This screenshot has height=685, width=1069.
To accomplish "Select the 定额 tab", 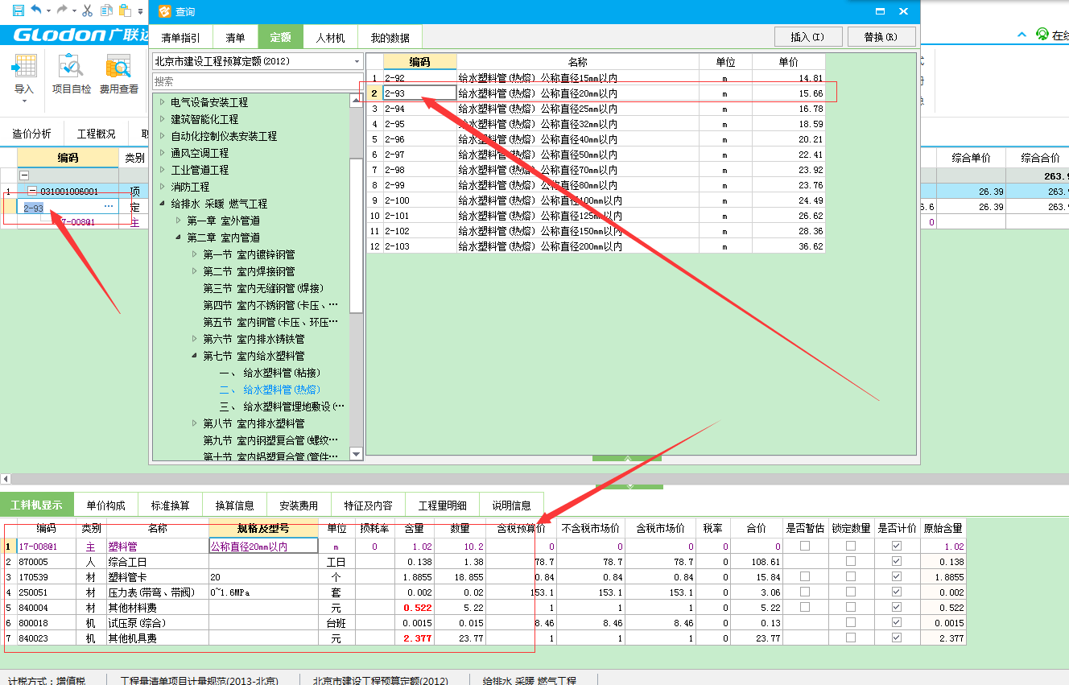I will 280,37.
